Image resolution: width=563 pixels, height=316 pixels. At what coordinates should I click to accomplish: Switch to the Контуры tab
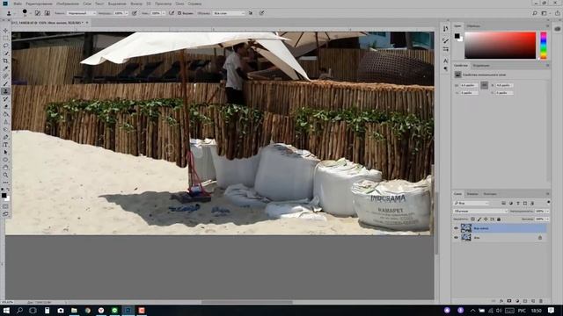coord(490,194)
